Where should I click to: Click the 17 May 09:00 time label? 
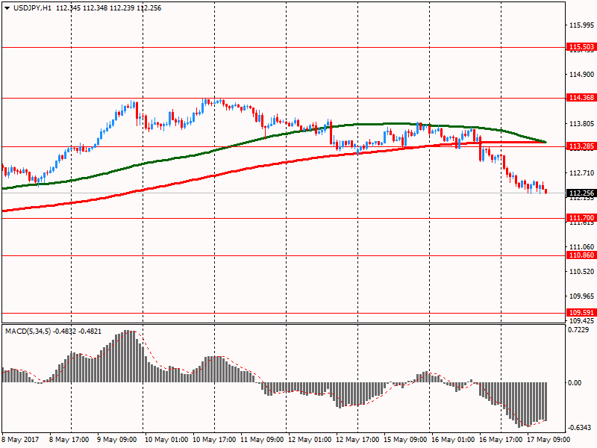tap(548, 440)
